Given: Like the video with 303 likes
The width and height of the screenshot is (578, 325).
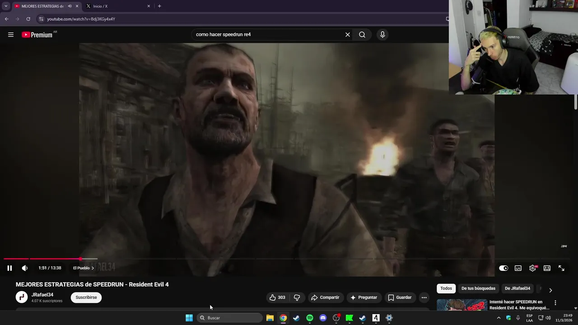Looking at the screenshot, I should [x=277, y=297].
